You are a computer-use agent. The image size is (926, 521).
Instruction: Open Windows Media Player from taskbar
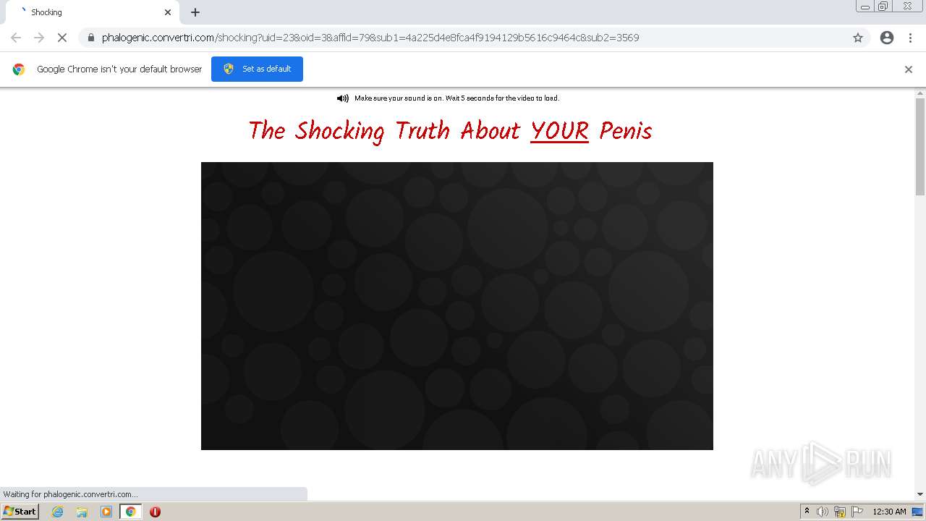[106, 512]
